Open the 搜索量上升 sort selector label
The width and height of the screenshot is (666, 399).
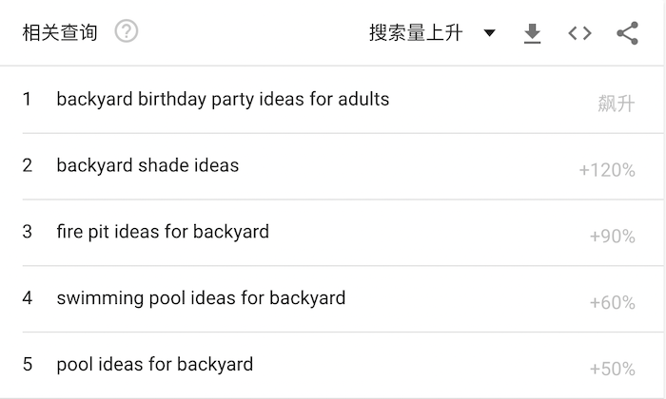(416, 32)
